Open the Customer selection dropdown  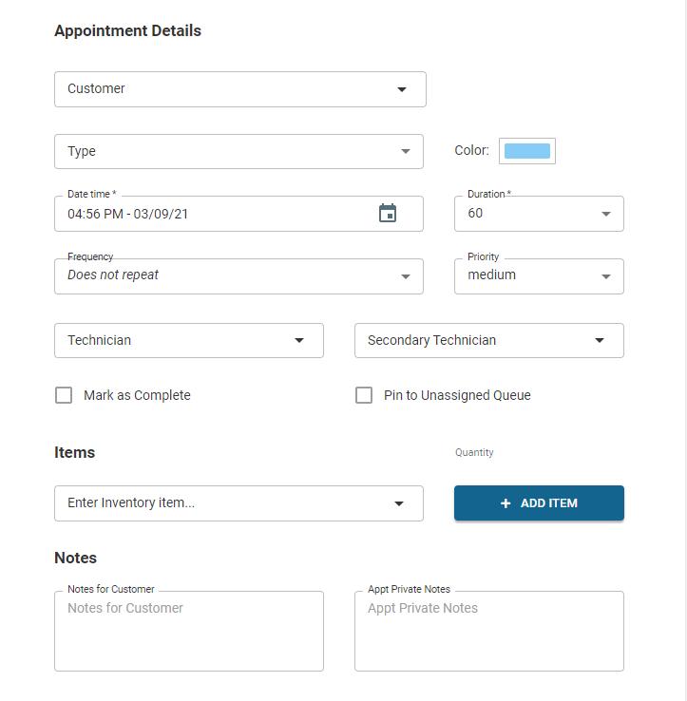[240, 89]
